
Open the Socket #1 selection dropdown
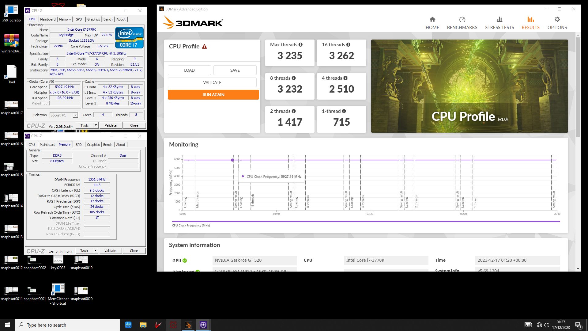pos(64,115)
